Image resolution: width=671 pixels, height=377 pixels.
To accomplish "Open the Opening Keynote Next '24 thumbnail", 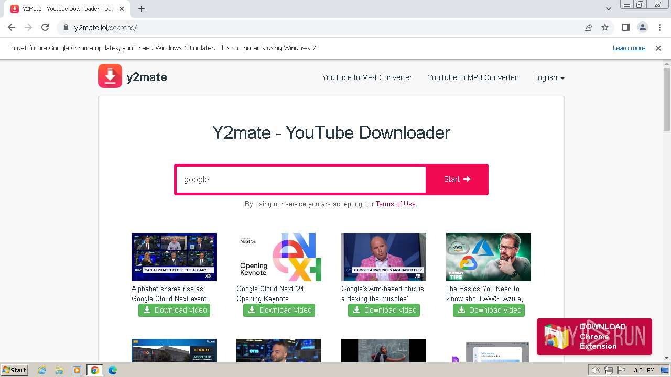I will (x=279, y=257).
